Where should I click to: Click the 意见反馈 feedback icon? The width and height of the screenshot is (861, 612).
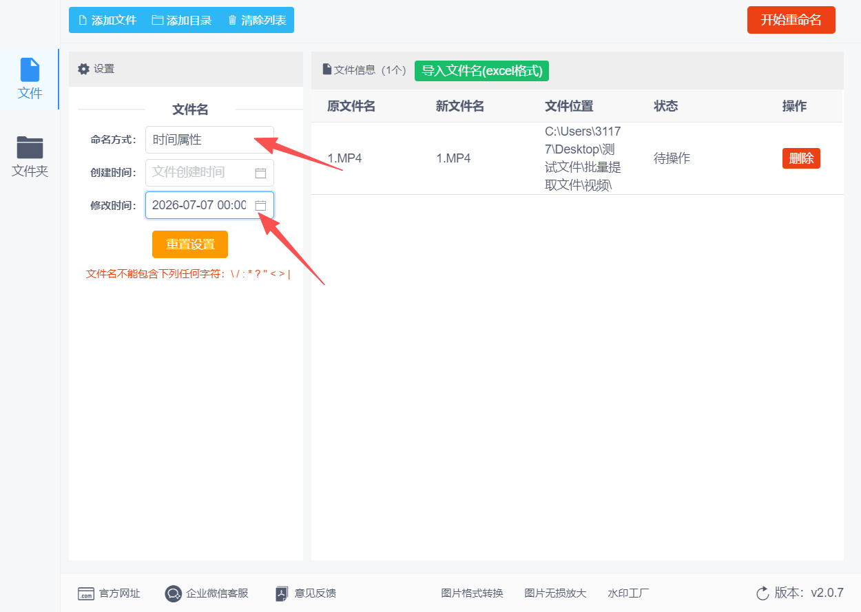[x=281, y=593]
